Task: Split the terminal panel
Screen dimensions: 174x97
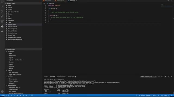Action: pyautogui.click(x=162, y=77)
